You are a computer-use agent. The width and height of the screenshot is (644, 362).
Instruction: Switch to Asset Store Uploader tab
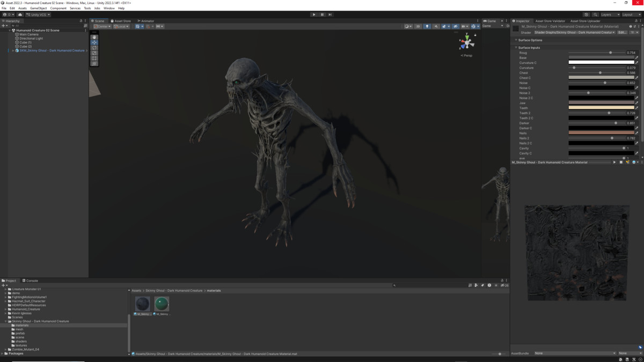coord(585,21)
